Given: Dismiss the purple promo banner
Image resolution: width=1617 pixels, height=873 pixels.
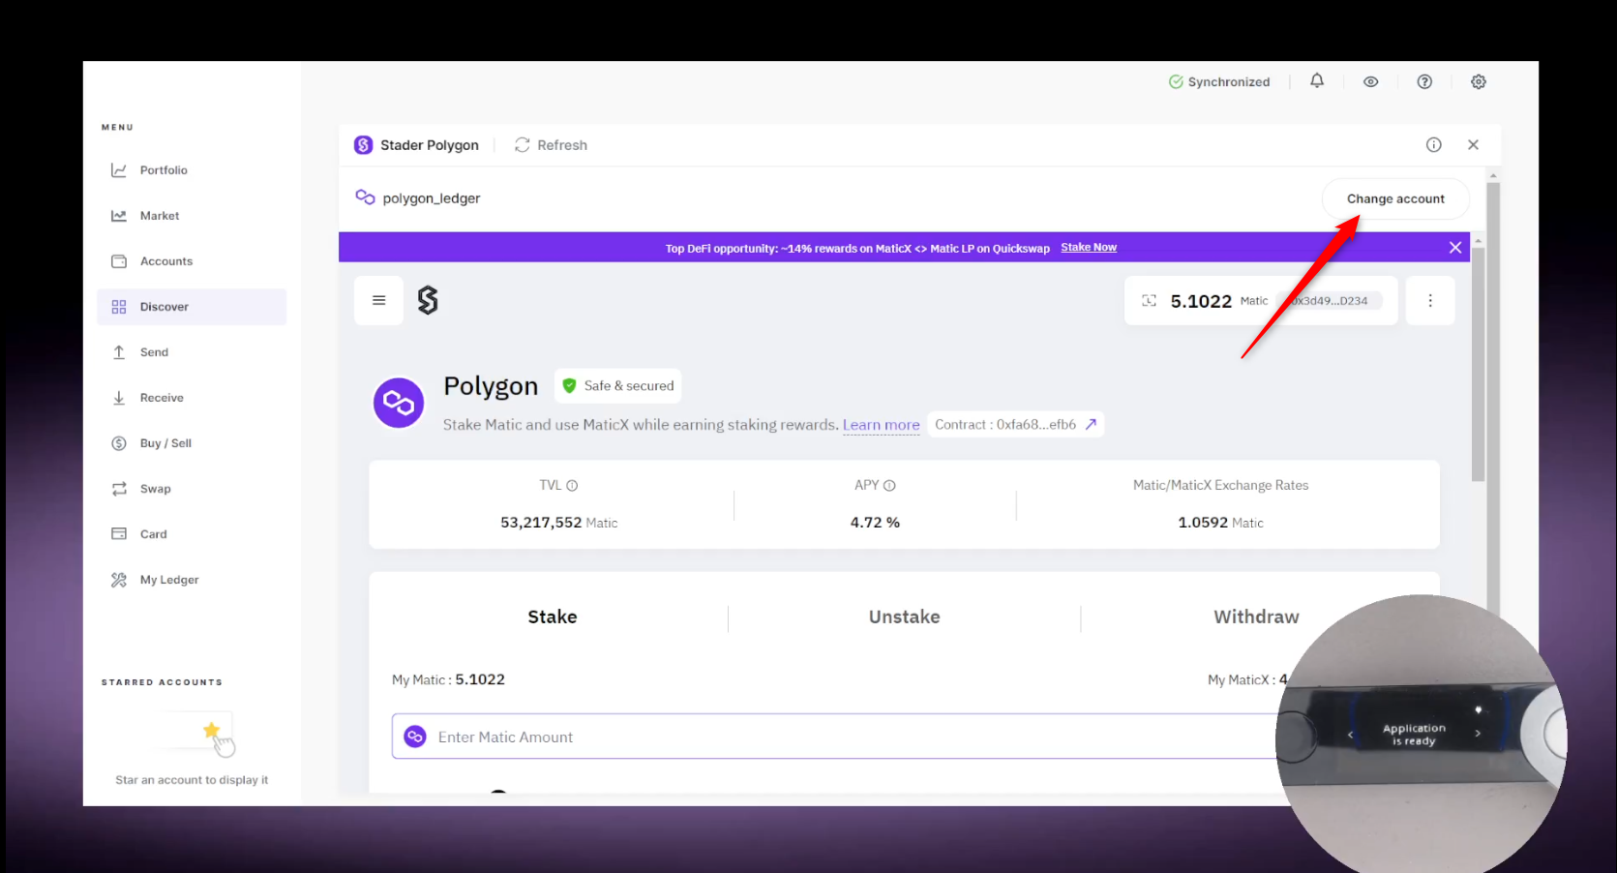Looking at the screenshot, I should coord(1455,248).
